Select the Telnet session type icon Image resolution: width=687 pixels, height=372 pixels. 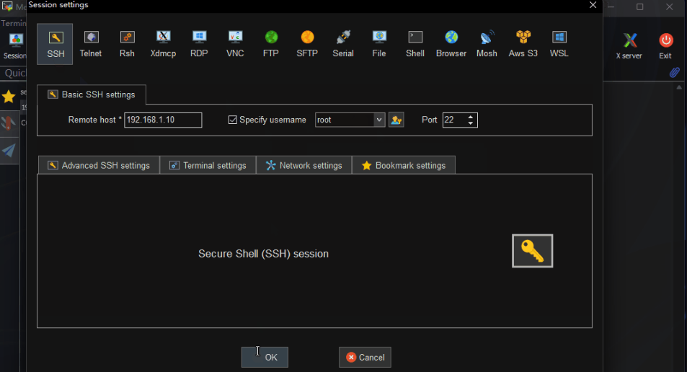click(x=91, y=43)
